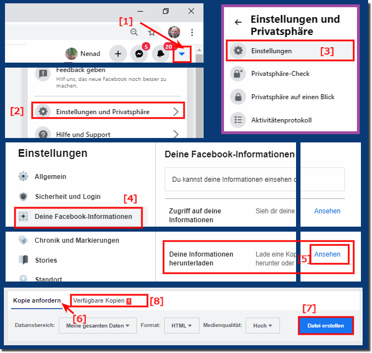
Task: Select Feedback geben menu entry
Action: pos(108,77)
